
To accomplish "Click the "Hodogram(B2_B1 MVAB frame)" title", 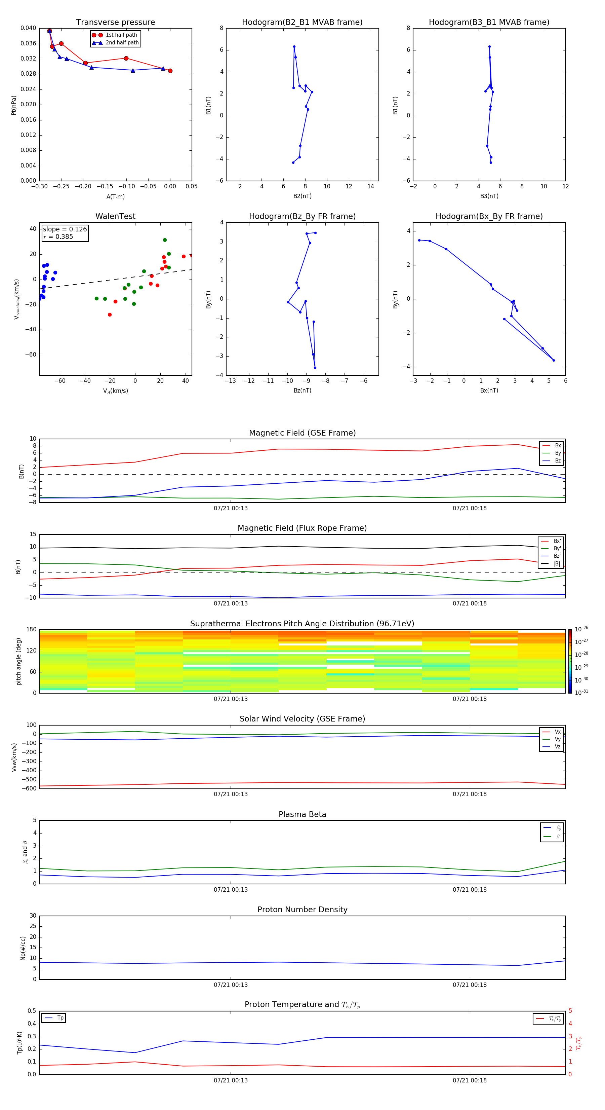I will pos(302,23).
